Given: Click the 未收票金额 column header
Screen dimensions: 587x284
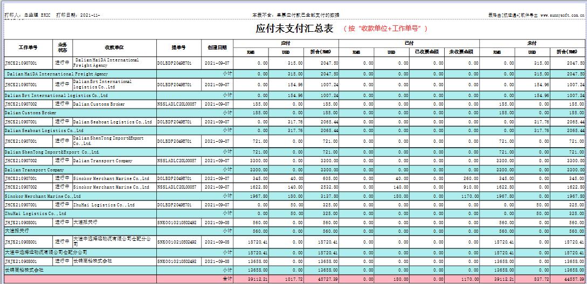Looking at the screenshot, I should (x=462, y=52).
